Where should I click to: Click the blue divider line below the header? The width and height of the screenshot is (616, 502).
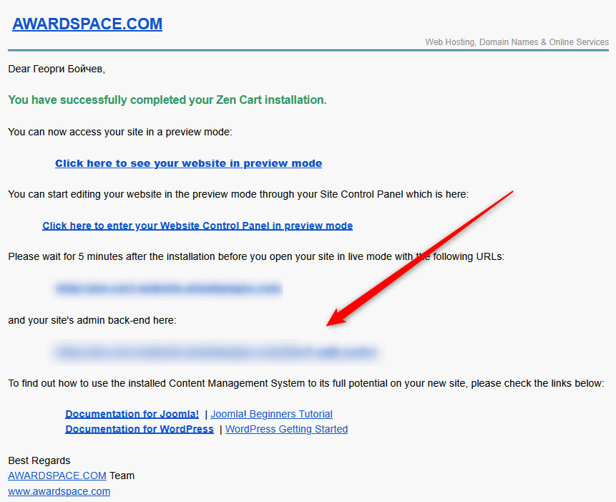point(308,51)
